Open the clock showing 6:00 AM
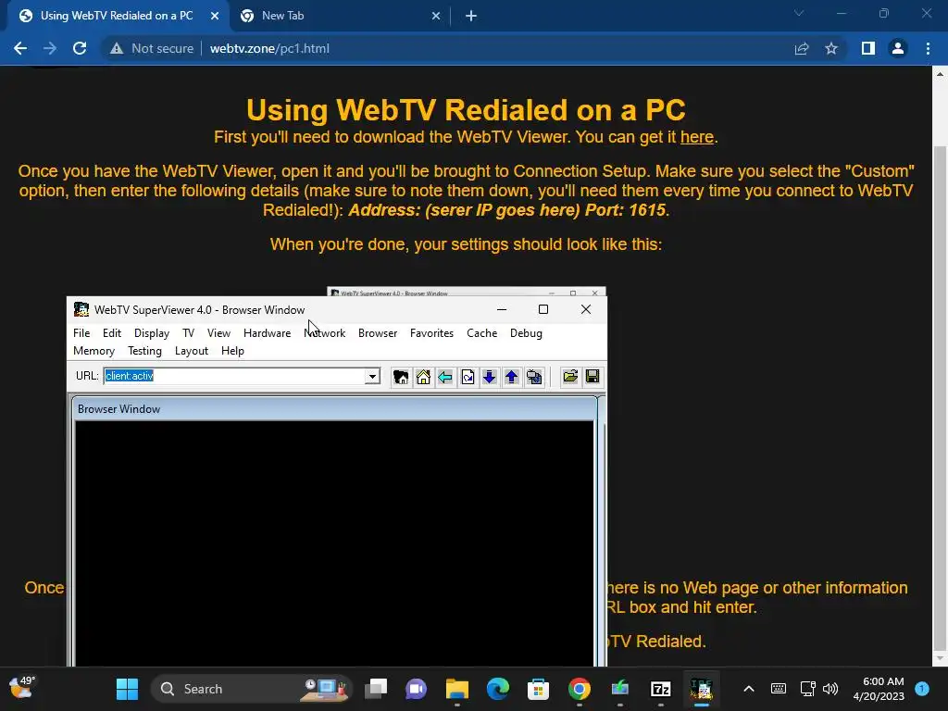This screenshot has height=711, width=948. [x=879, y=689]
